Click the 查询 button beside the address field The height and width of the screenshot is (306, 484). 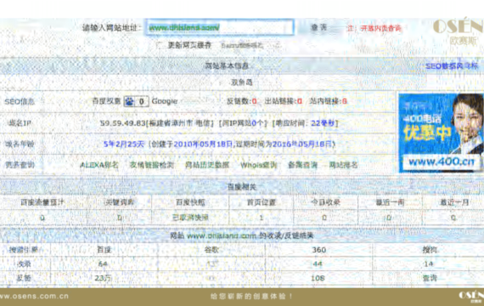tap(319, 27)
